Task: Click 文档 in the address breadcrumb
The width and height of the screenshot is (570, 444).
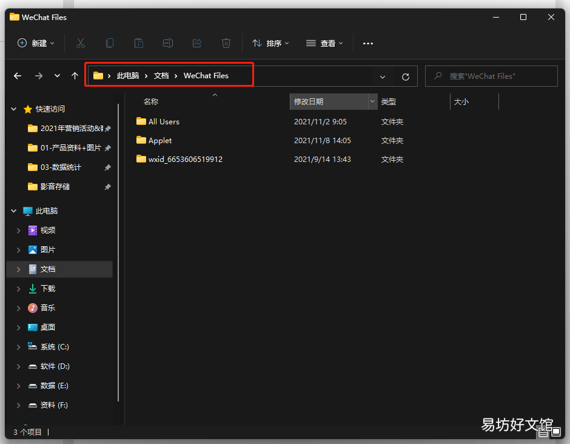Action: pos(161,76)
